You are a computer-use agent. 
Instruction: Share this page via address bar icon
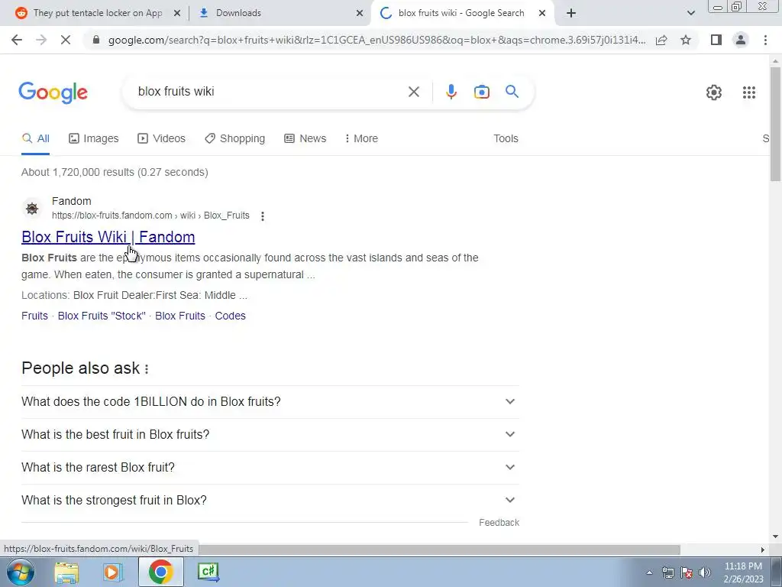coord(661,40)
